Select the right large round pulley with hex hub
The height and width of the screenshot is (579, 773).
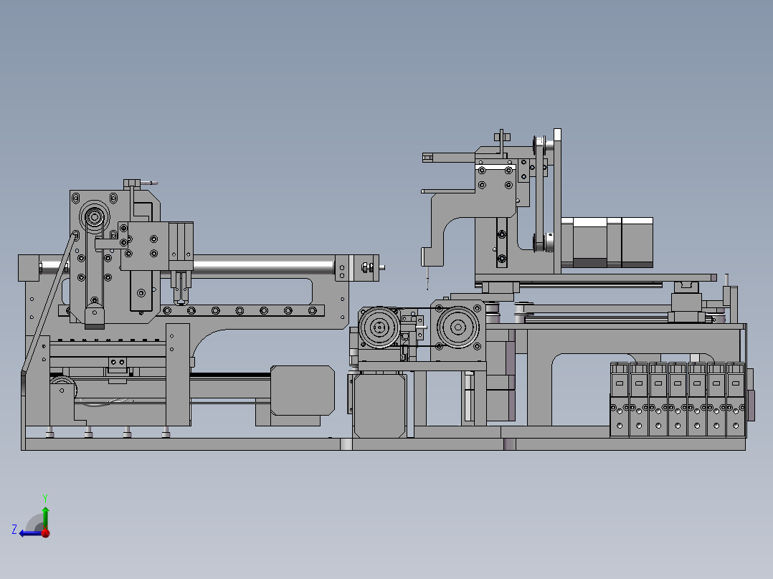coord(458,327)
